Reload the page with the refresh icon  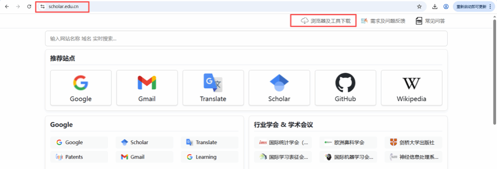coord(29,6)
